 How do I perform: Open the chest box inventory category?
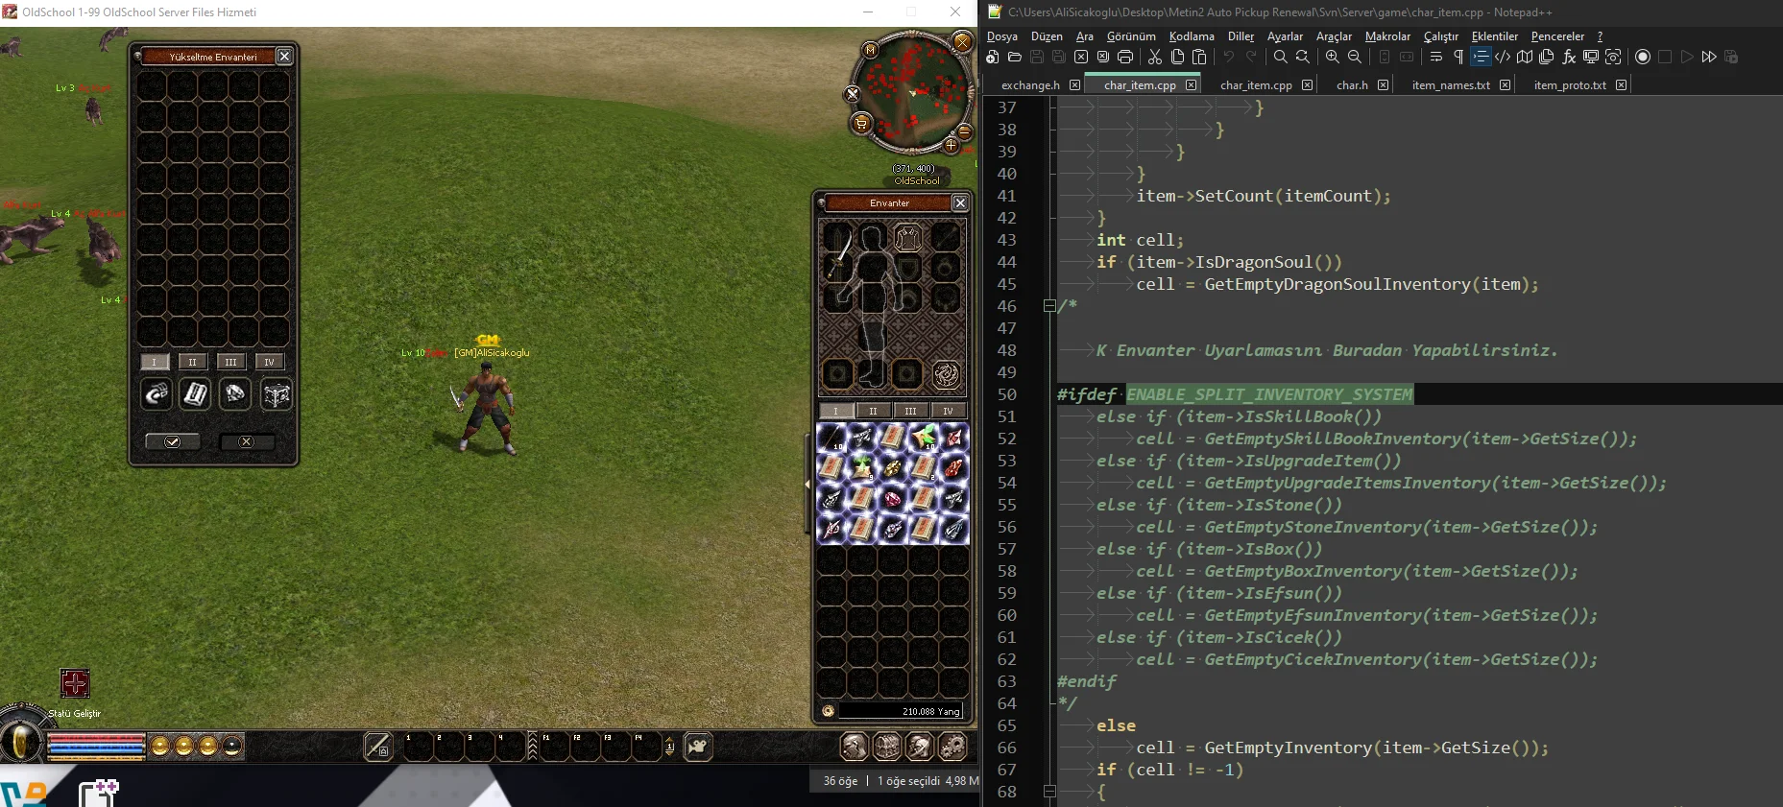[x=277, y=394]
